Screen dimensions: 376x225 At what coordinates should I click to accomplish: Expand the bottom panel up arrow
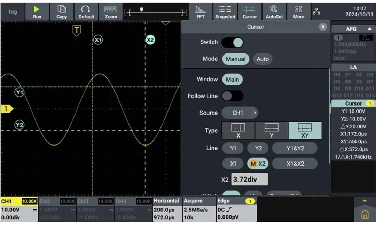(x=365, y=201)
